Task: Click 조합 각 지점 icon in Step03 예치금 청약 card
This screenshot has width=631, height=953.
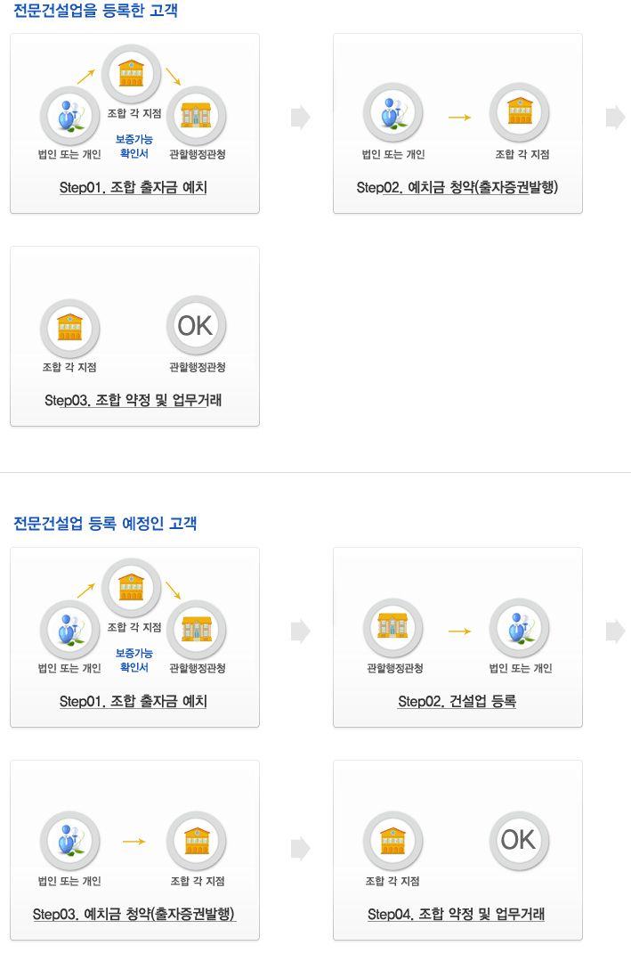Action: click(x=196, y=840)
